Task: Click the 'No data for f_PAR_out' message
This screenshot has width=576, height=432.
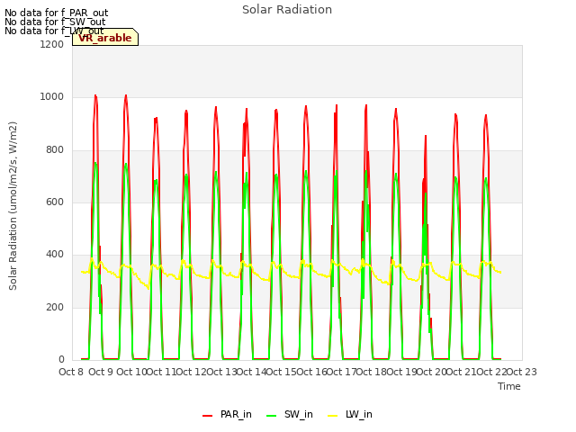Action: tap(56, 13)
